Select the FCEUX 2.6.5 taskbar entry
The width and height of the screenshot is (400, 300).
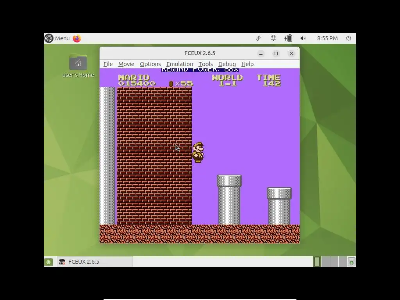(x=95, y=262)
